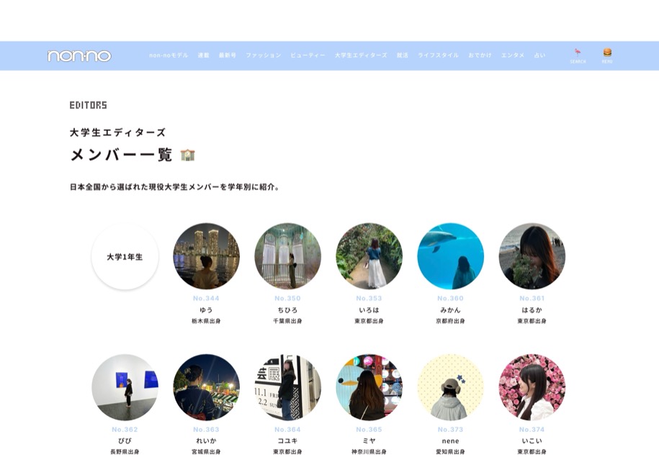Open the ライフスタイル menu item
The width and height of the screenshot is (659, 457).
[438, 55]
